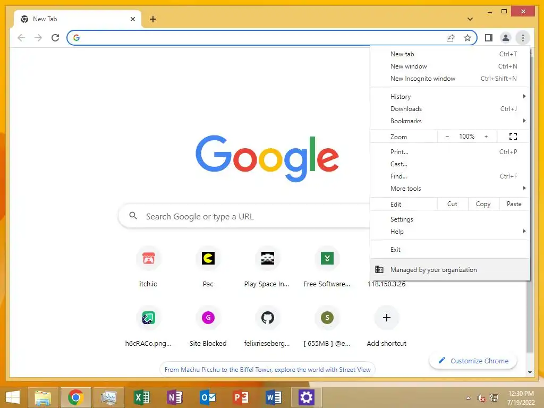Click the Customize Chrome button
Image resolution: width=544 pixels, height=408 pixels.
pyautogui.click(x=473, y=361)
